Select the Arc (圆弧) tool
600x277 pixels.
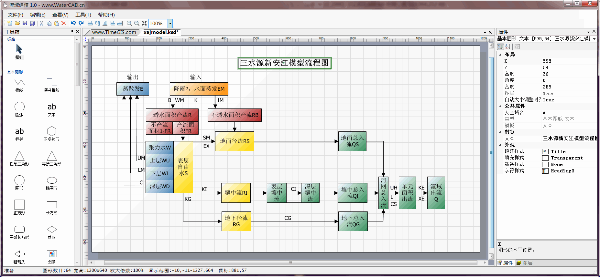[x=19, y=109]
